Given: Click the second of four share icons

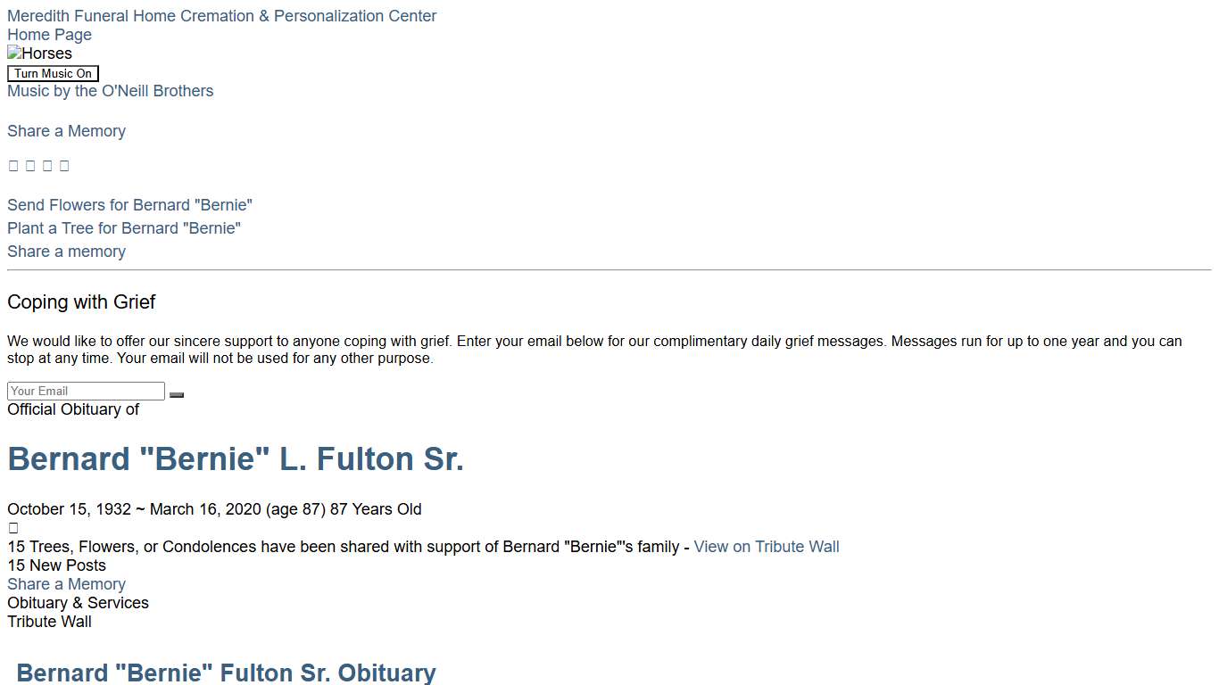Looking at the screenshot, I should [30, 166].
